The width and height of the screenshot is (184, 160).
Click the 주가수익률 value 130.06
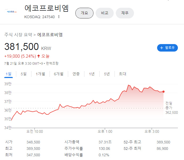coord(104,149)
